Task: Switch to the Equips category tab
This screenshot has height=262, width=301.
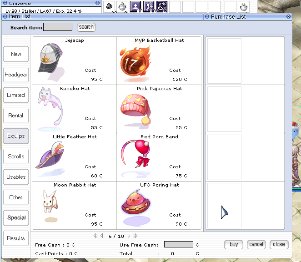Action: [16, 136]
